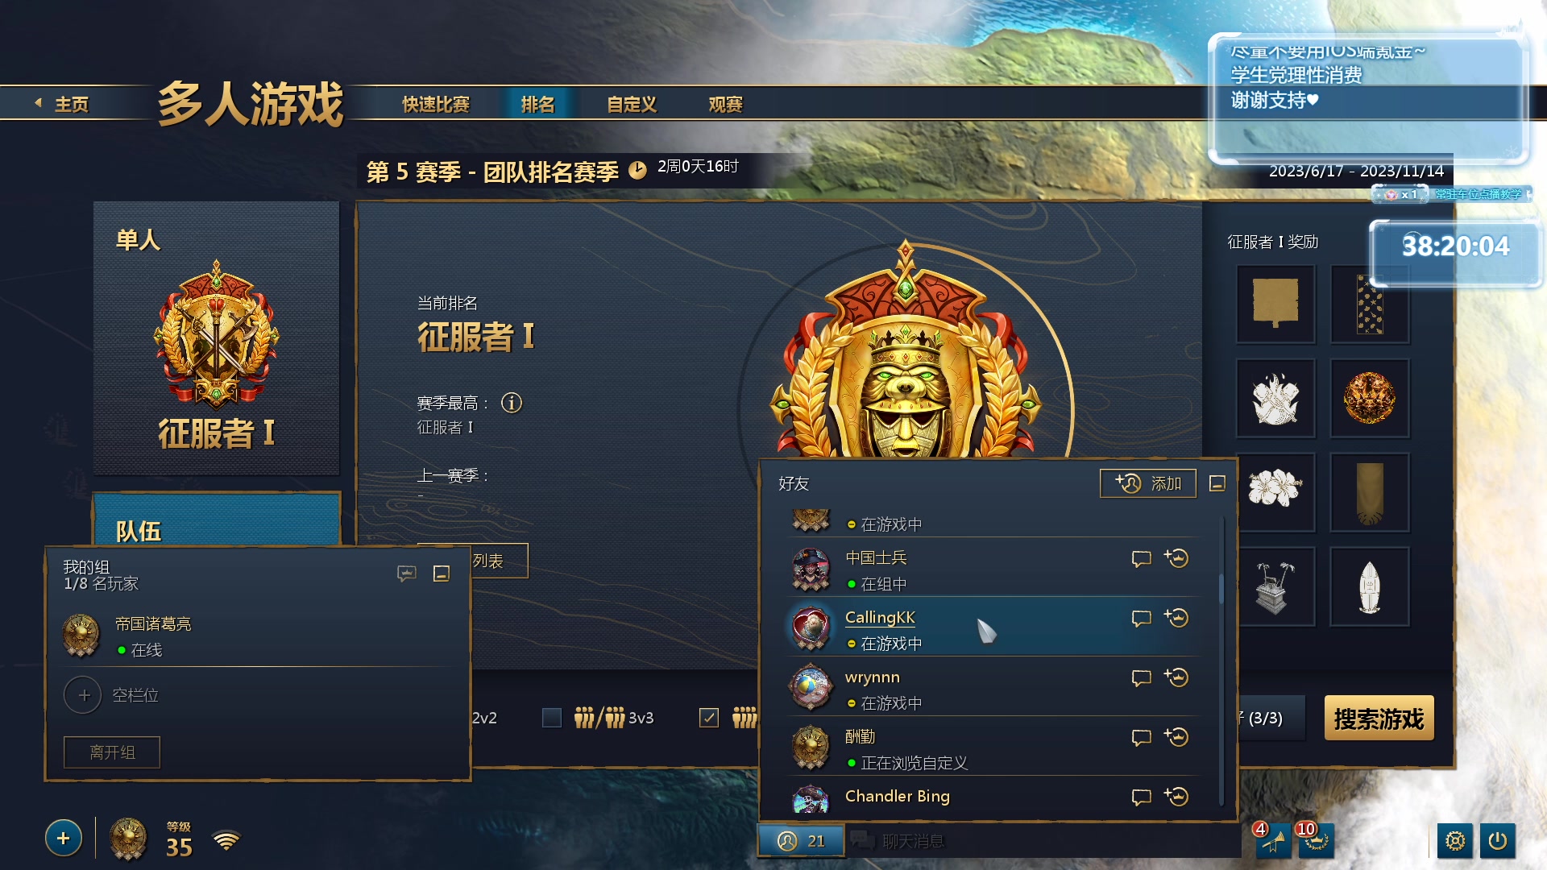Click the 添加 friend button
1547x870 pixels.
pyautogui.click(x=1148, y=483)
